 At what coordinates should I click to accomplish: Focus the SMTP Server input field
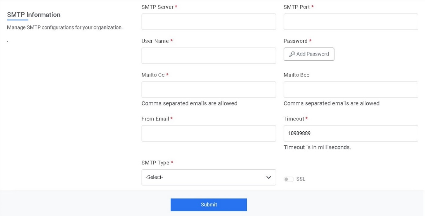click(x=208, y=22)
